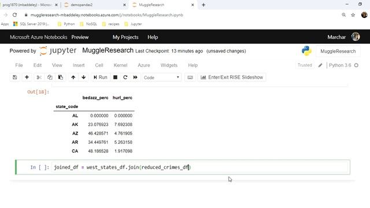Image resolution: width=370 pixels, height=208 pixels.
Task: Insert a cell below with plus icon
Action: point(27,77)
